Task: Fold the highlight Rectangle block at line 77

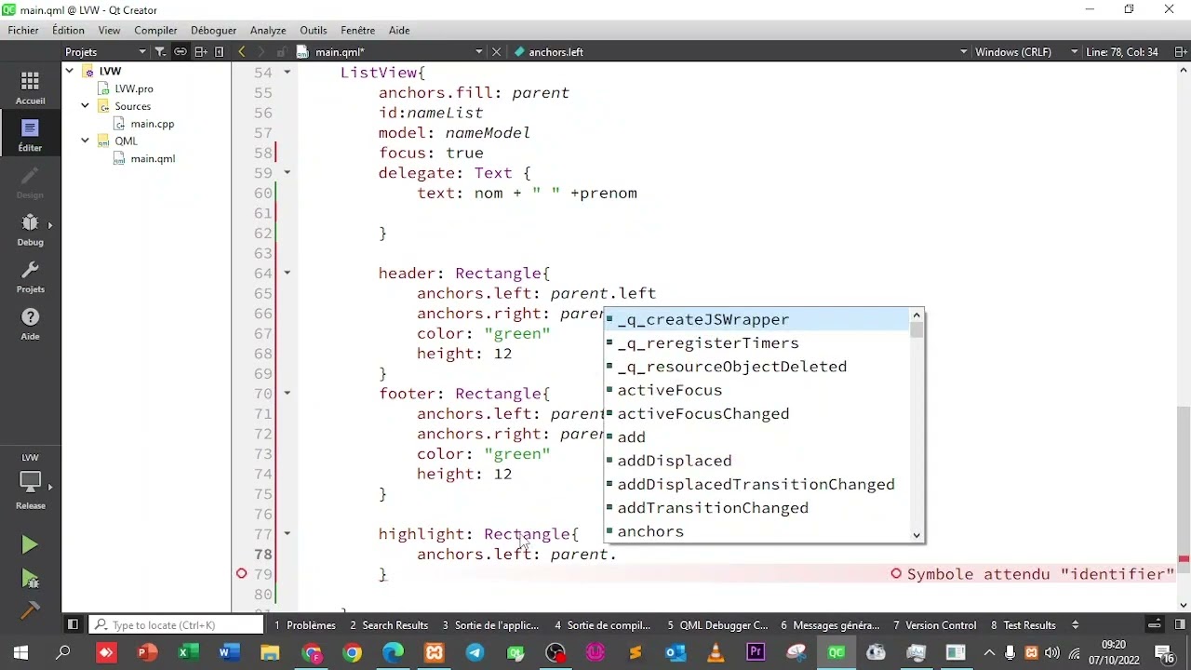Action: click(287, 534)
